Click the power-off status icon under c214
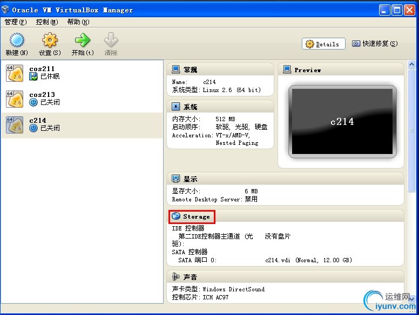 click(x=33, y=128)
